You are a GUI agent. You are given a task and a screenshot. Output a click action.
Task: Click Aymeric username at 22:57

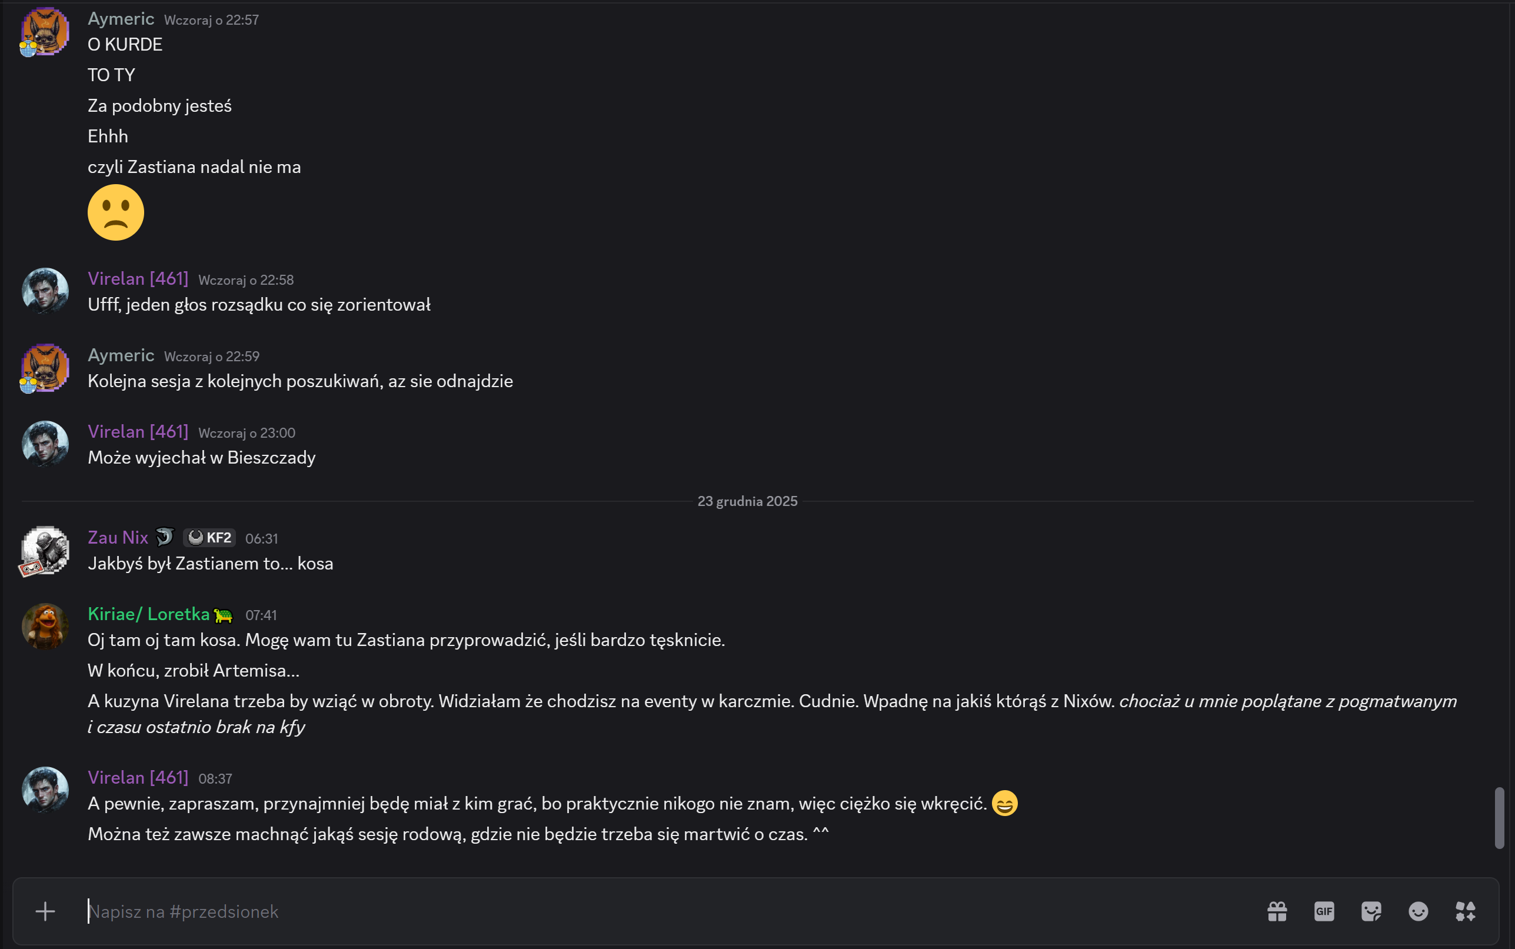pyautogui.click(x=121, y=19)
